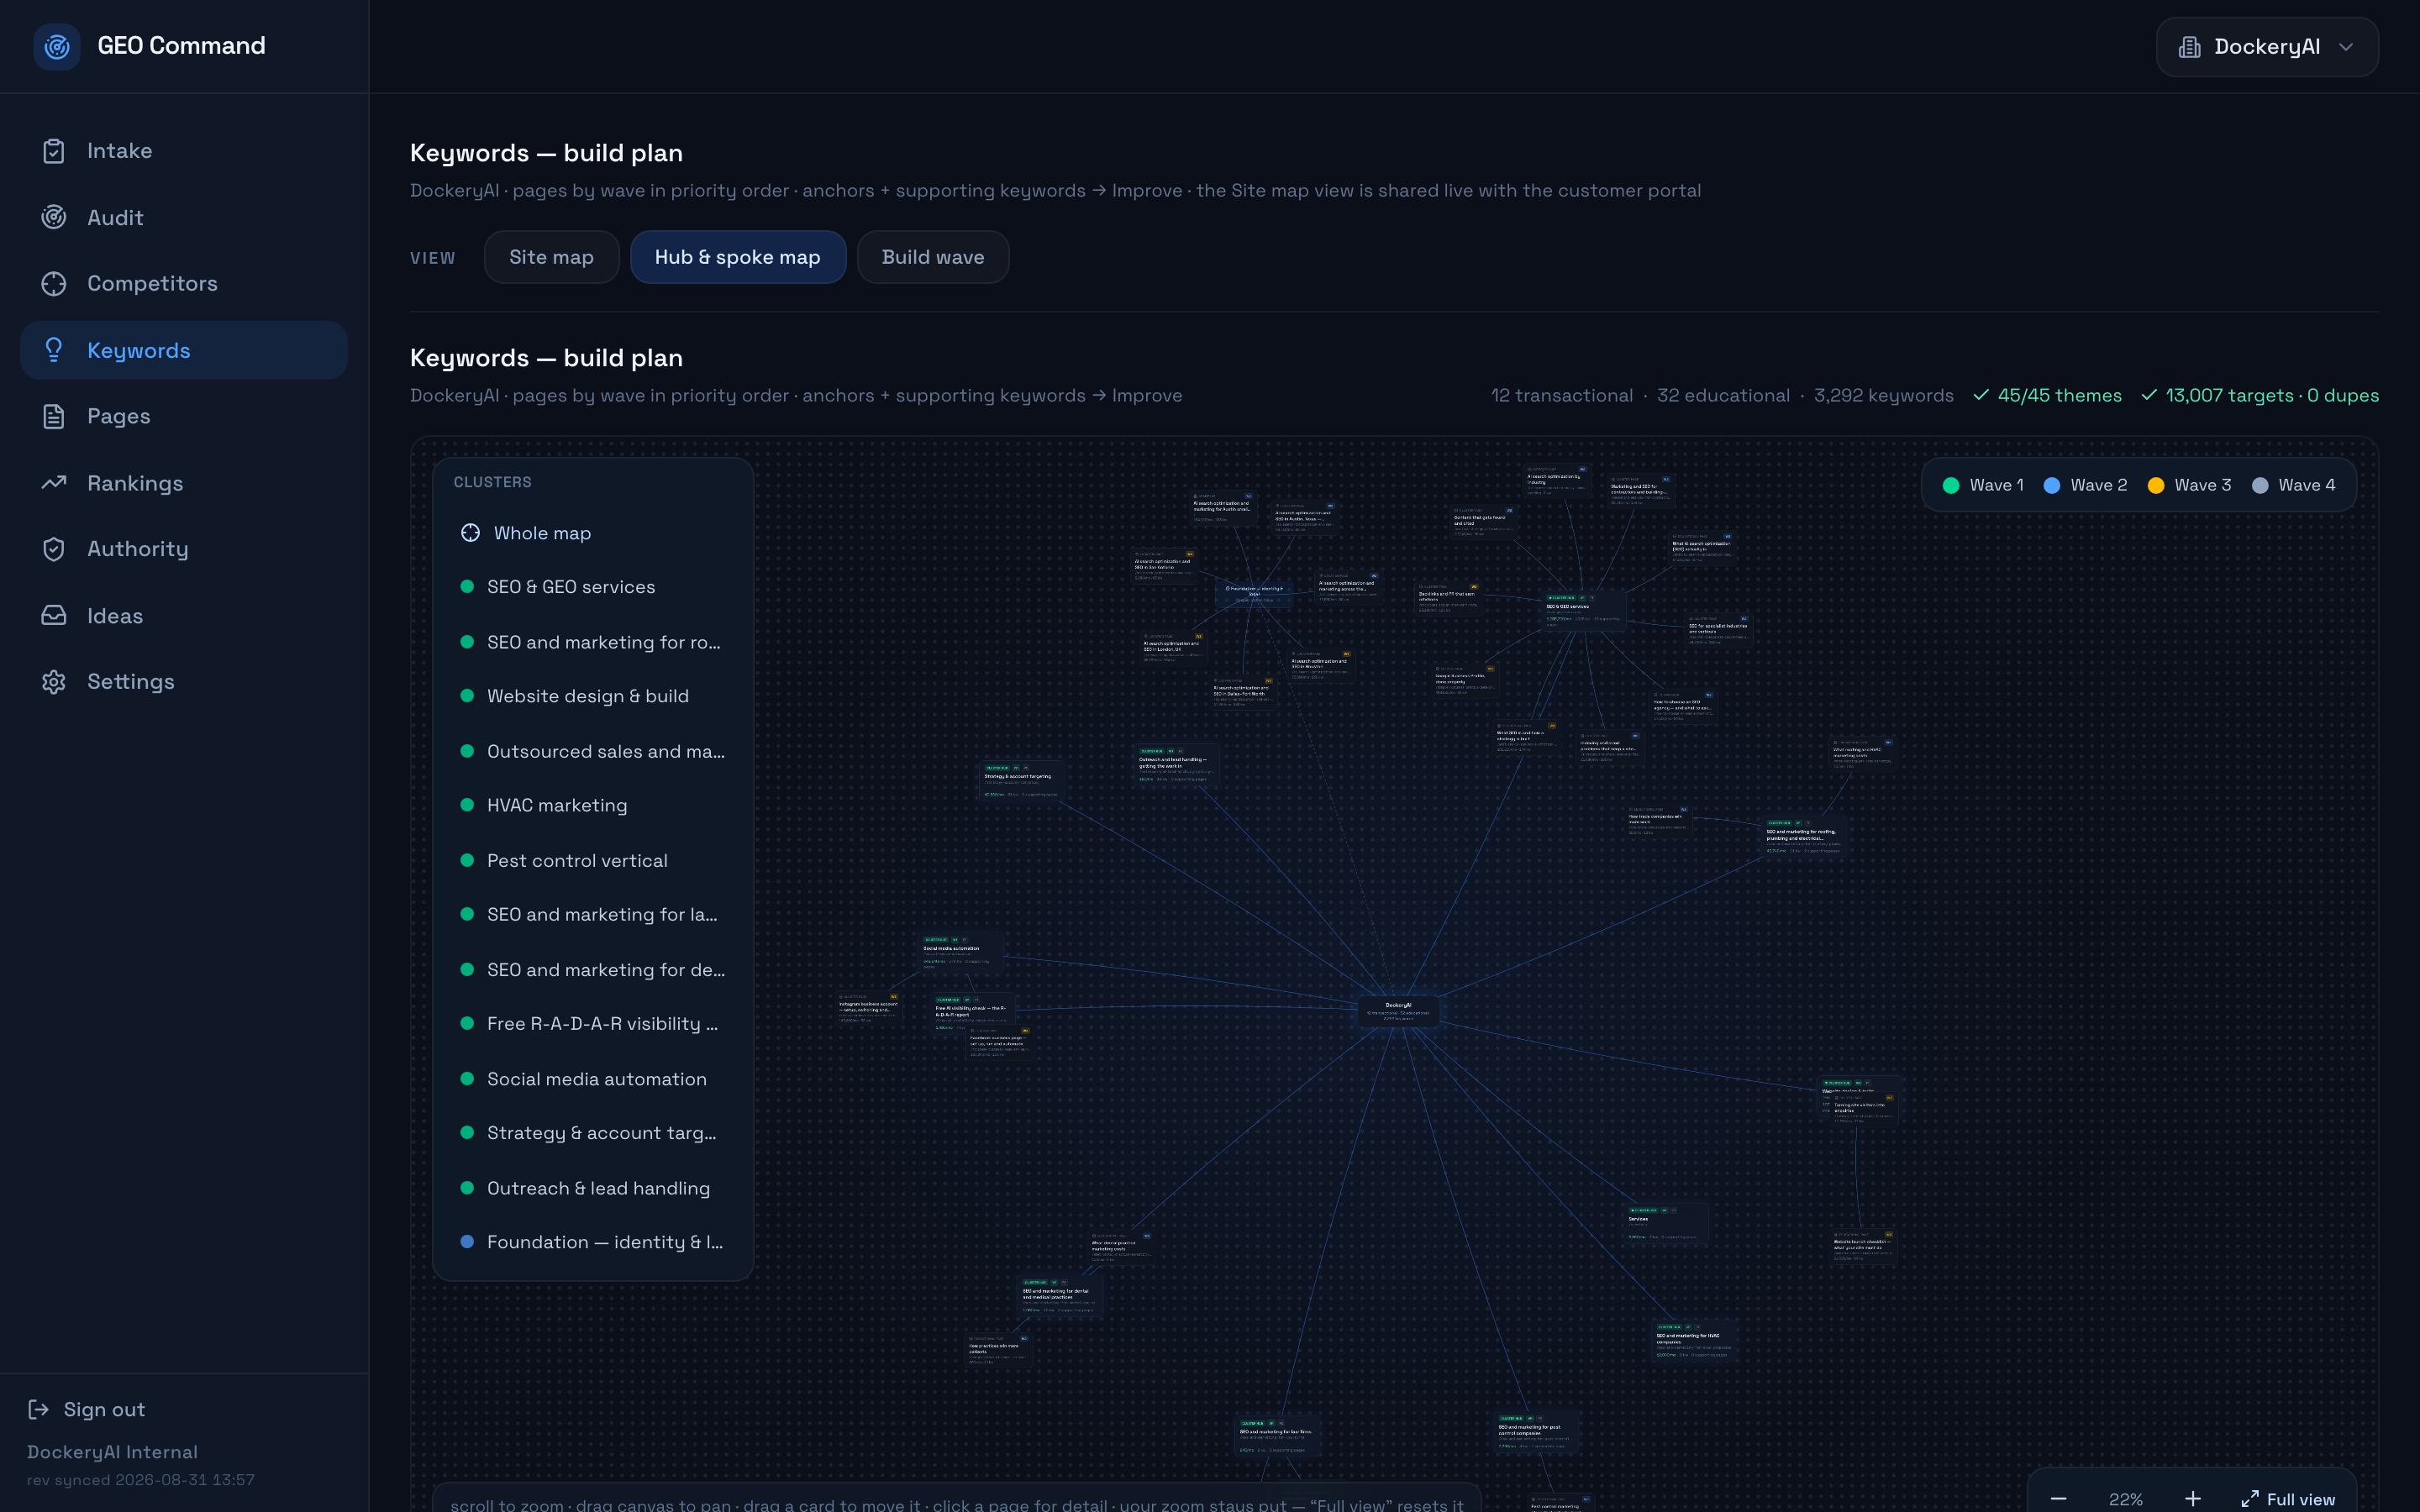Viewport: 2420px width, 1512px height.
Task: Open the Ideas inbox item
Action: point(184,616)
